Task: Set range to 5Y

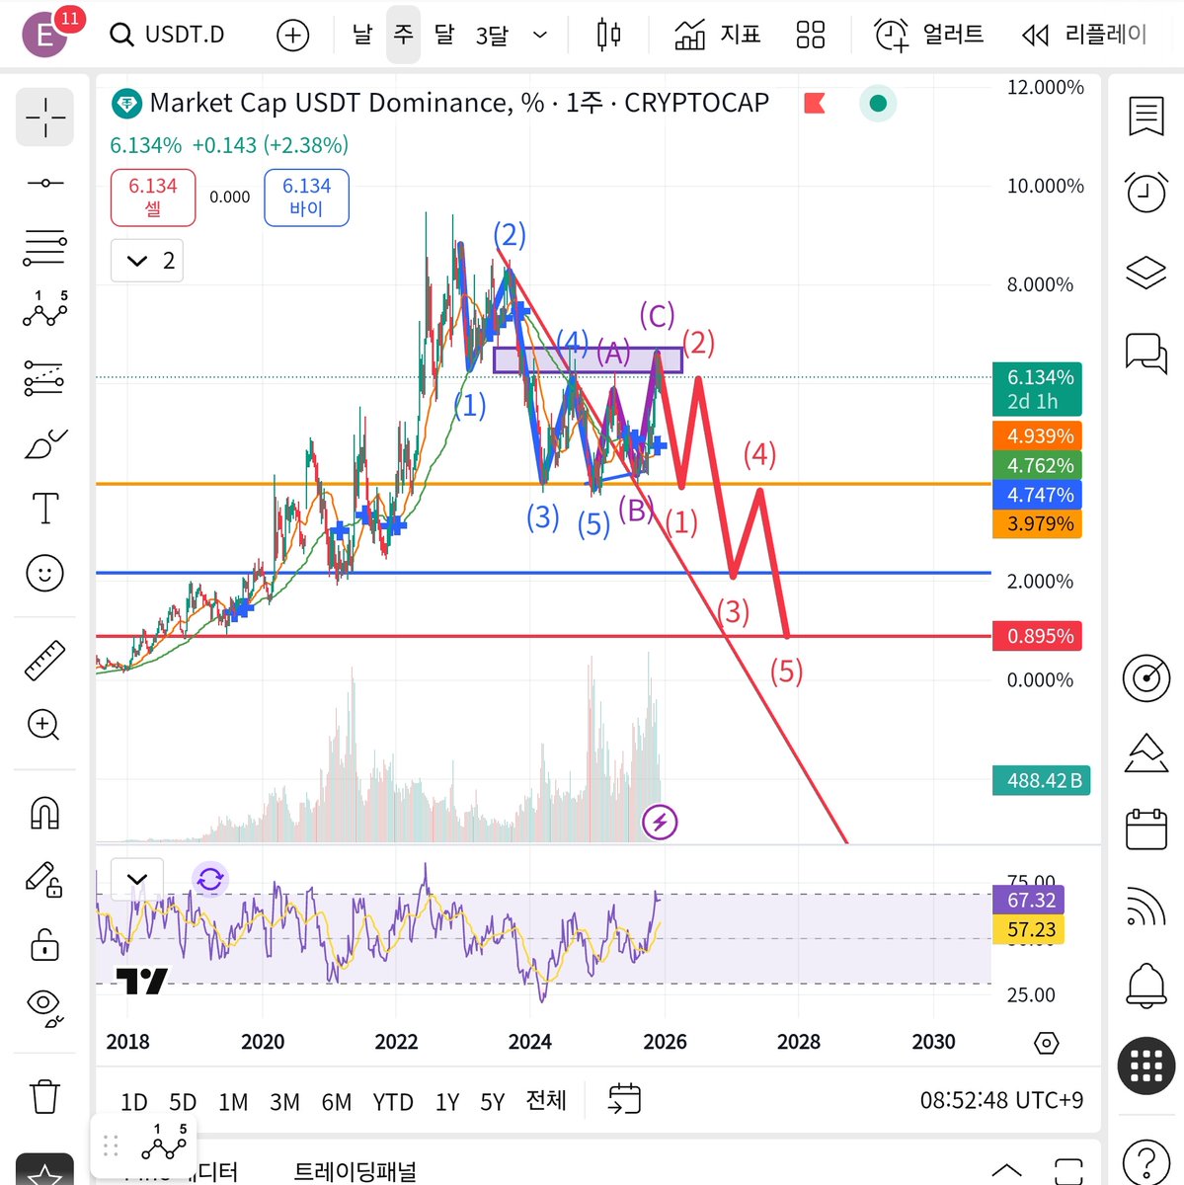Action: [492, 1101]
